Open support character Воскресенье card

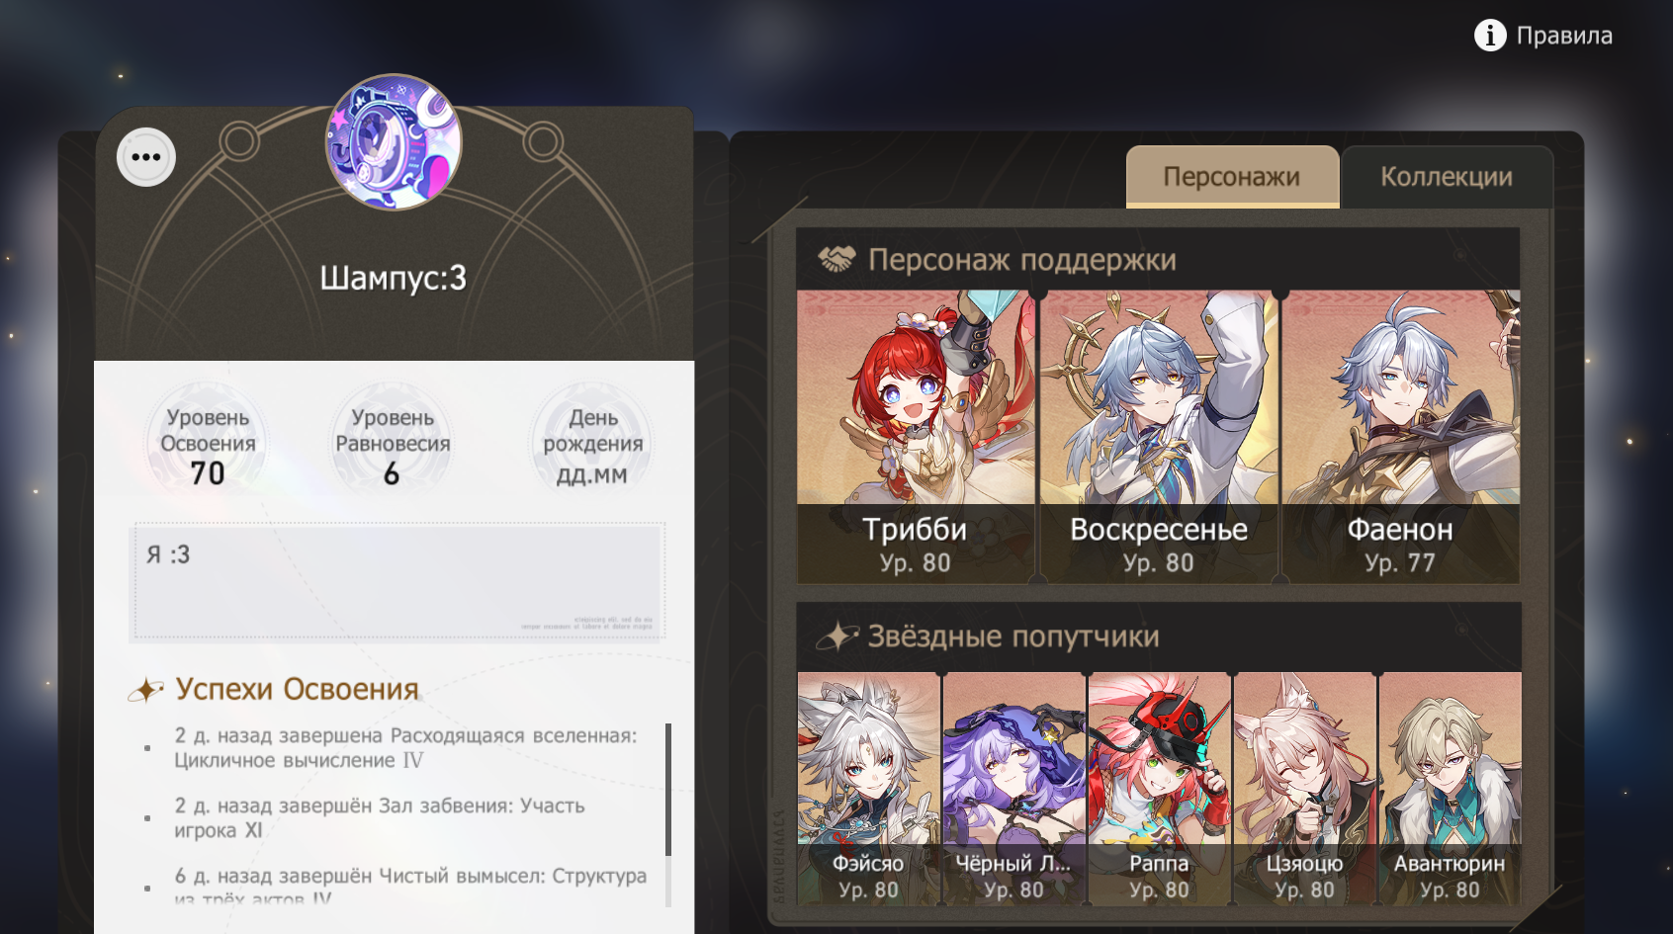tap(1159, 436)
